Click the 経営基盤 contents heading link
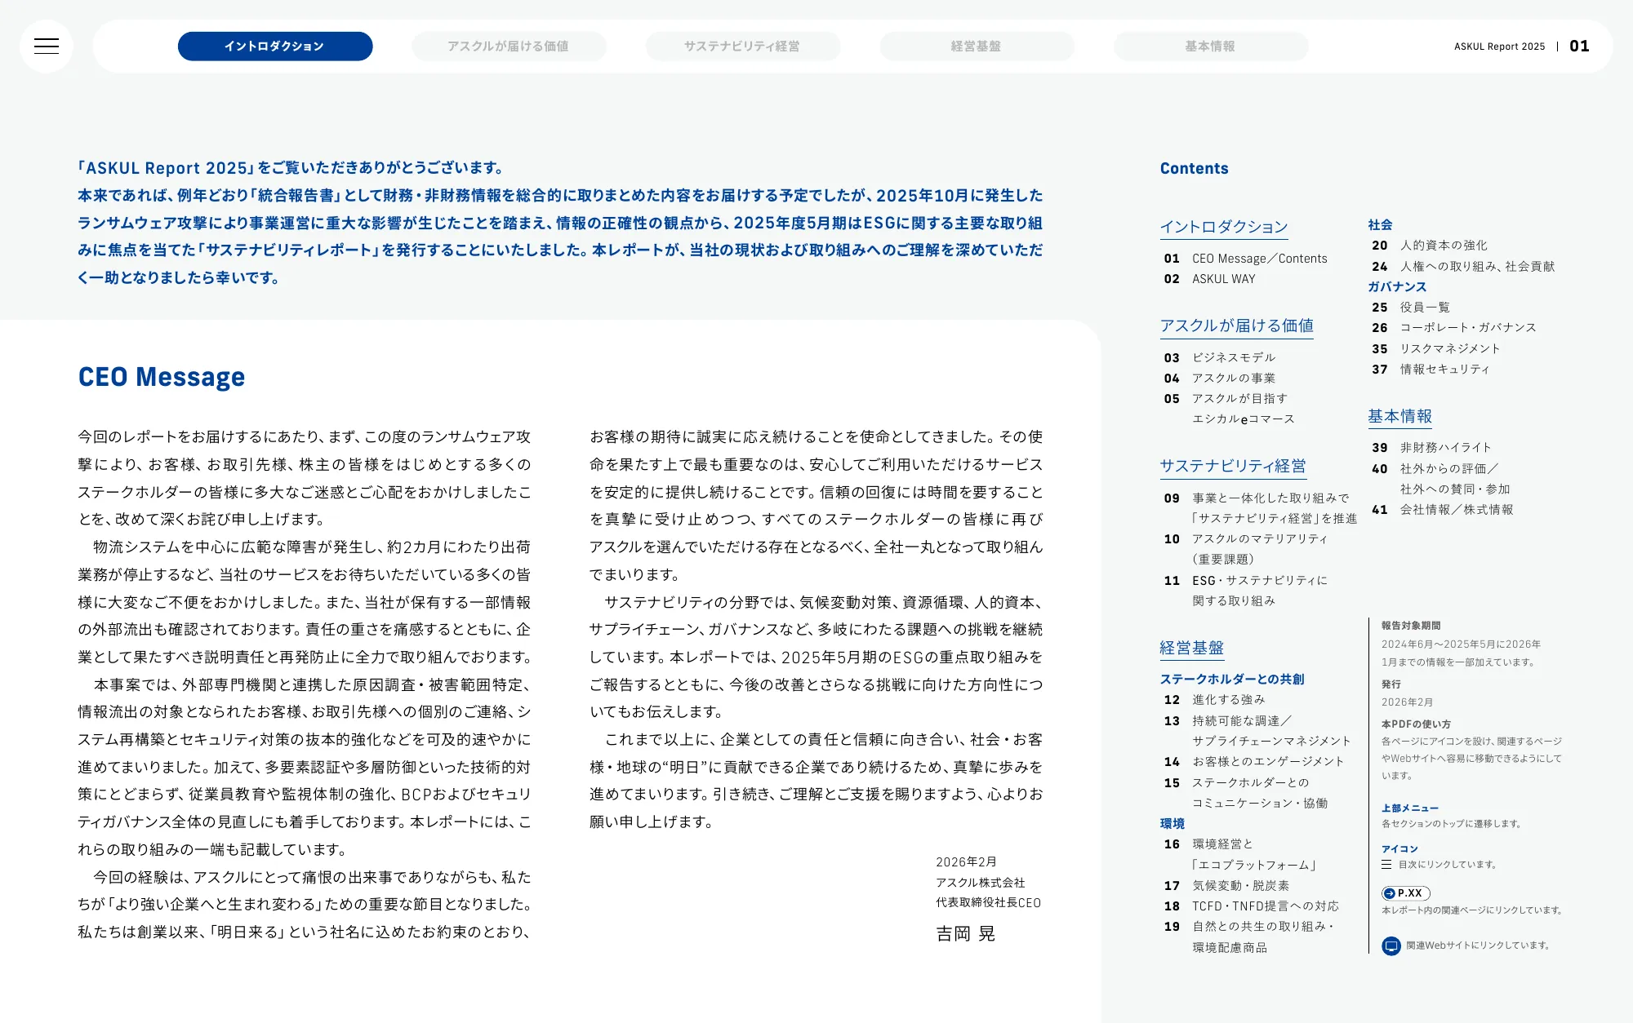Screen dimensions: 1633x1023 pyautogui.click(x=1191, y=648)
